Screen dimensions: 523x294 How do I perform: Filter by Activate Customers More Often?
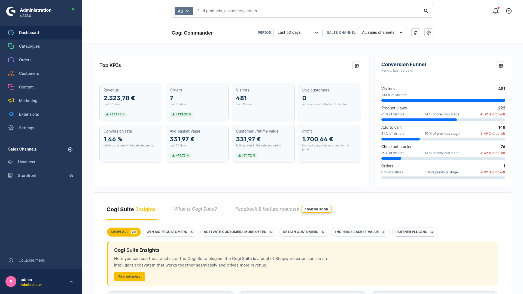(x=239, y=232)
